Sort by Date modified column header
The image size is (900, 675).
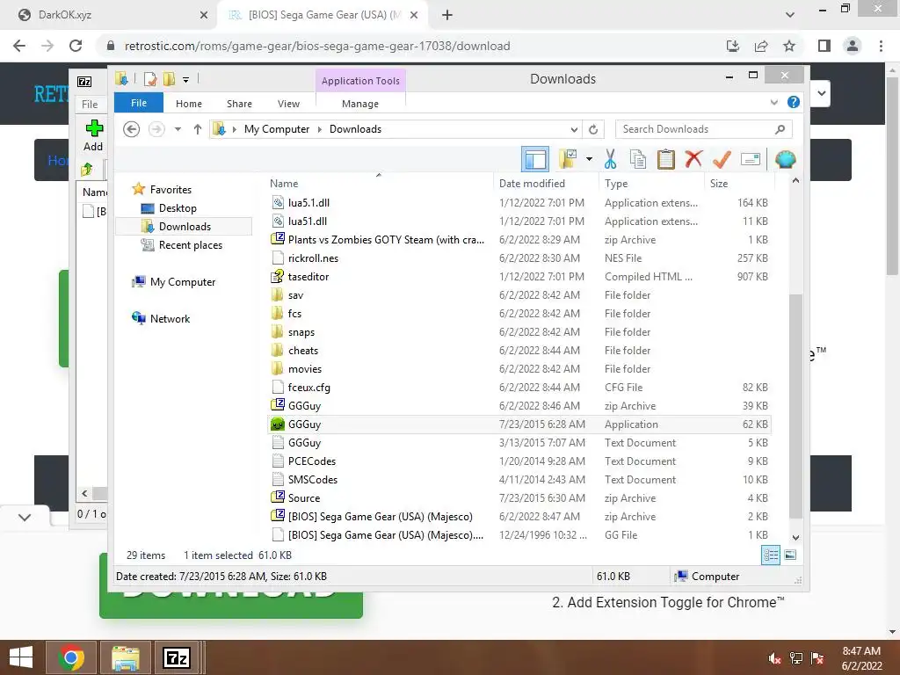pyautogui.click(x=545, y=183)
